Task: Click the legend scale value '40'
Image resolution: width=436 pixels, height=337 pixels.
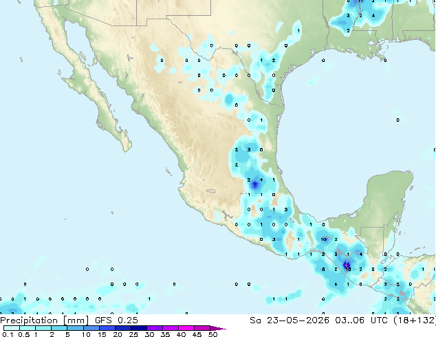Action: pyautogui.click(x=181, y=334)
